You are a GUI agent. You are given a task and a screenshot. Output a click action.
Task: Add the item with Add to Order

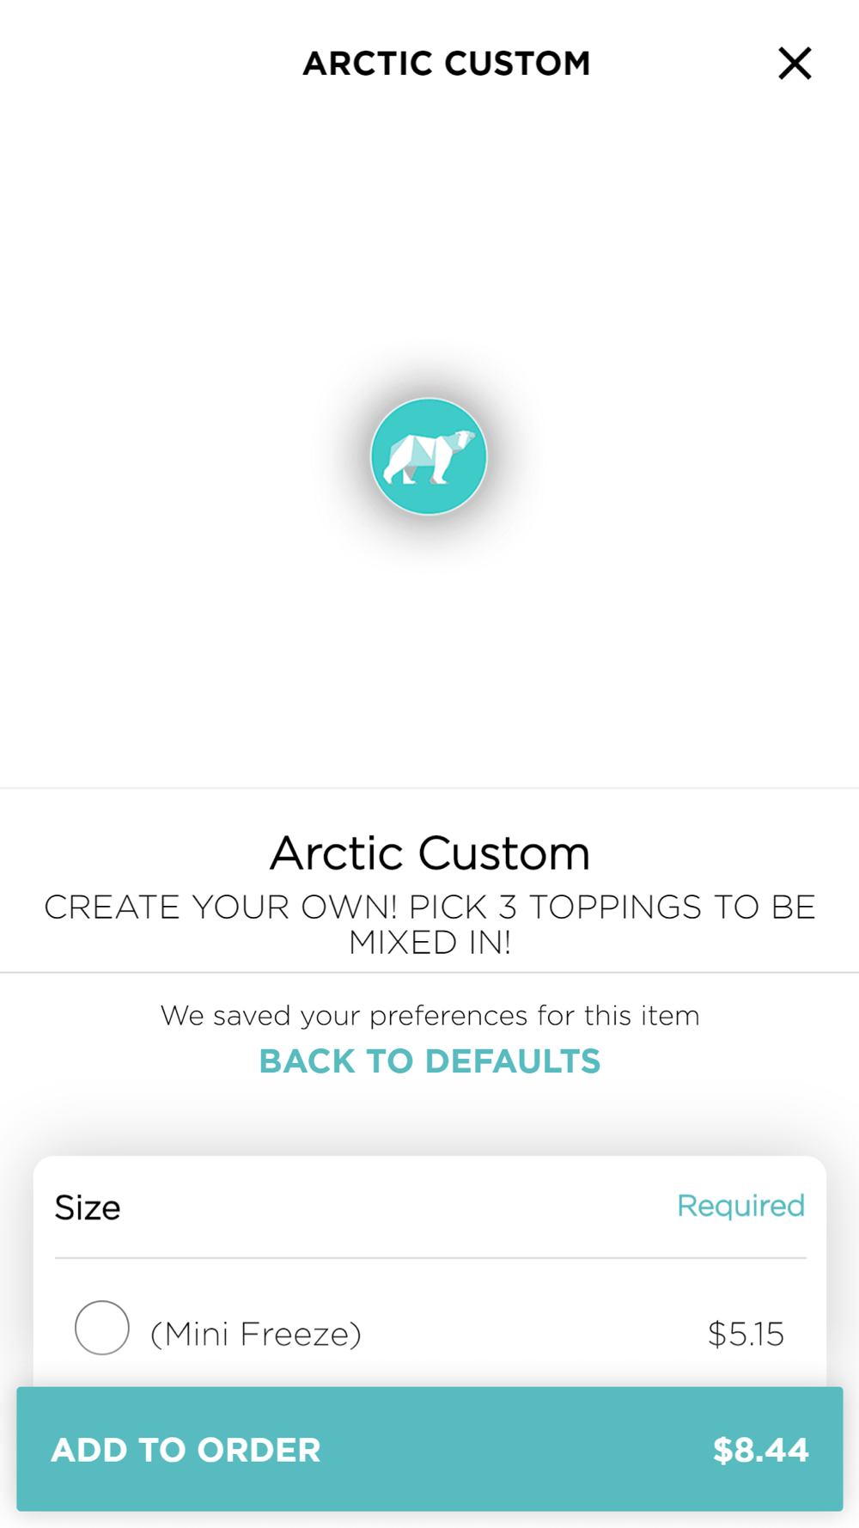click(x=429, y=1449)
